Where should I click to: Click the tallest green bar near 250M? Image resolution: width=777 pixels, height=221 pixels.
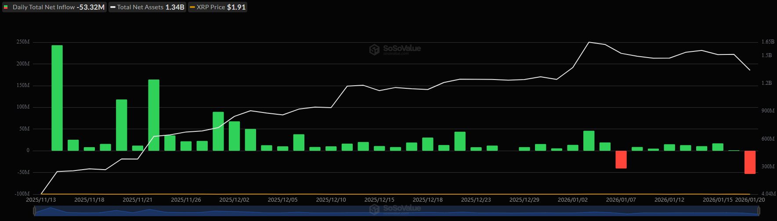coord(57,98)
